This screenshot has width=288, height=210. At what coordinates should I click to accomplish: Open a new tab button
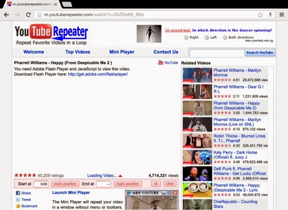[x=67, y=4]
